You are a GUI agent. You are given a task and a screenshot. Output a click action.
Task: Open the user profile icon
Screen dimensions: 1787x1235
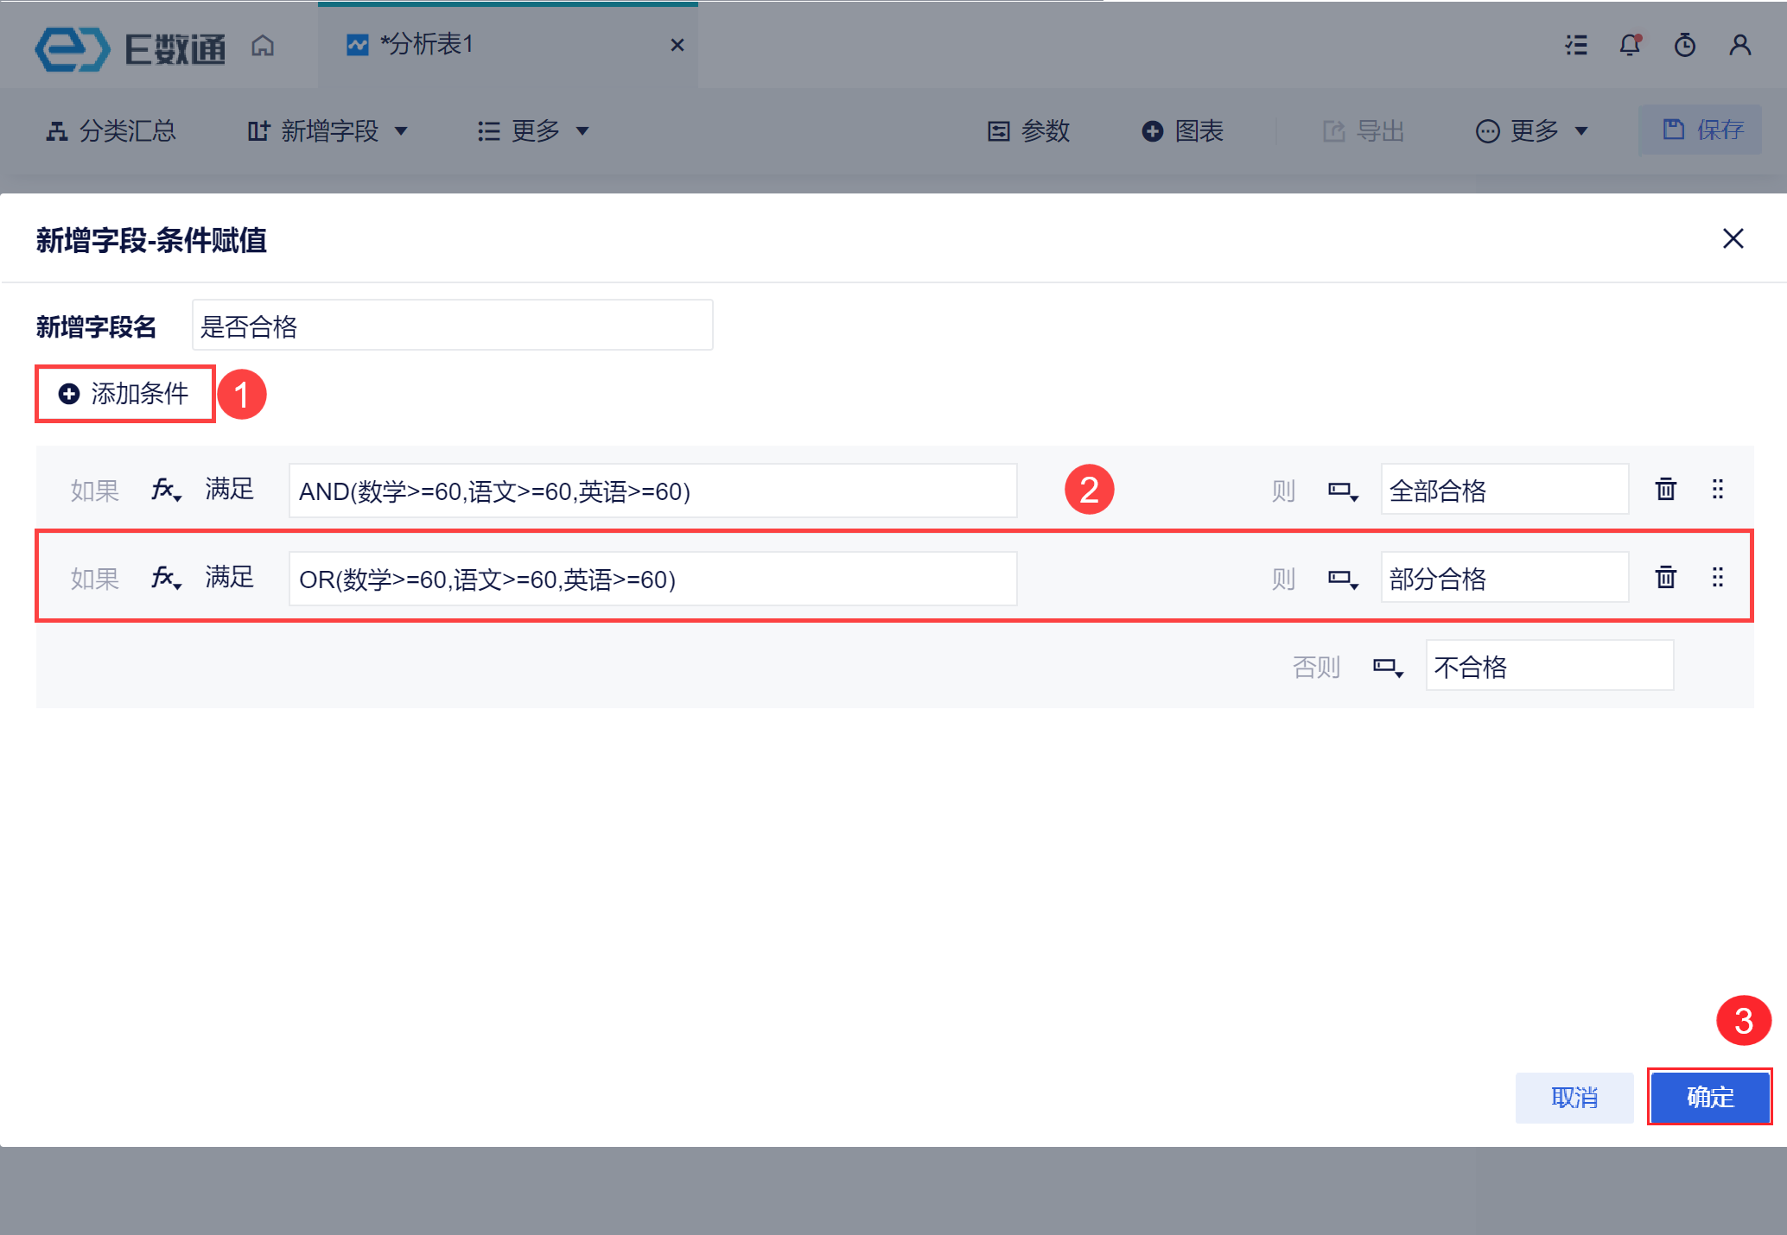[1740, 45]
